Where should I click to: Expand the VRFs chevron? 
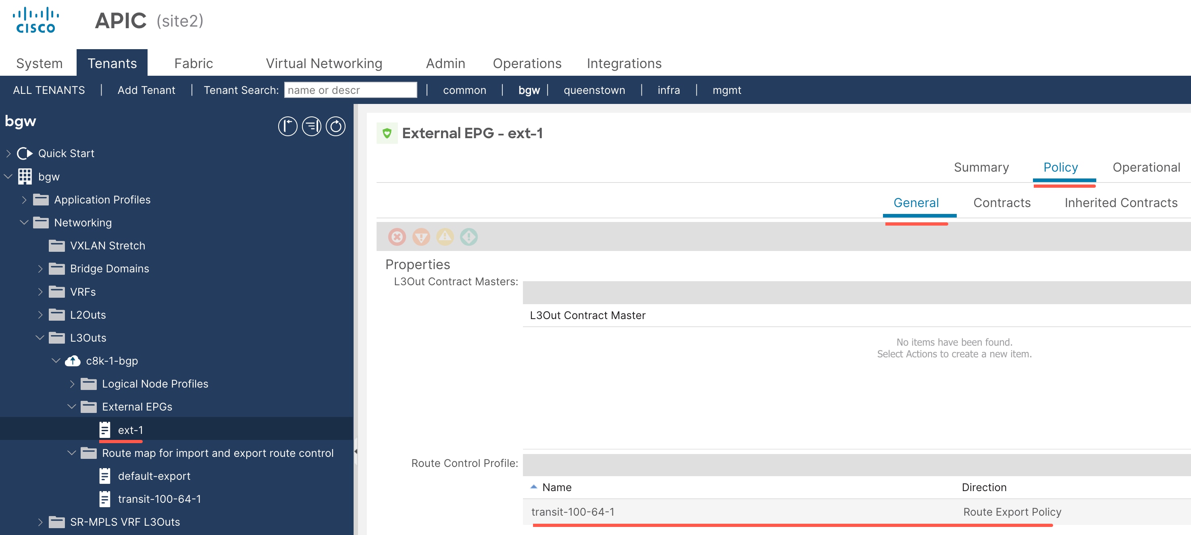pos(40,292)
